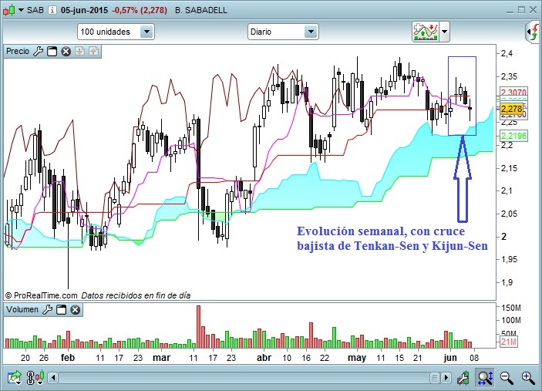
Task: Close the Volumen panel with X icon
Action: coord(76,310)
